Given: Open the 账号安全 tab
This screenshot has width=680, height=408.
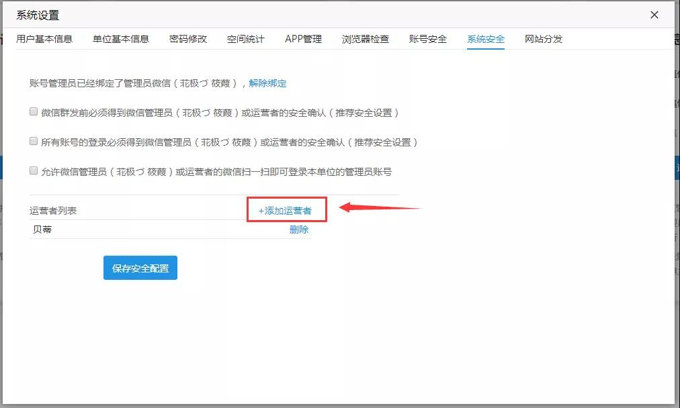Looking at the screenshot, I should pyautogui.click(x=428, y=39).
